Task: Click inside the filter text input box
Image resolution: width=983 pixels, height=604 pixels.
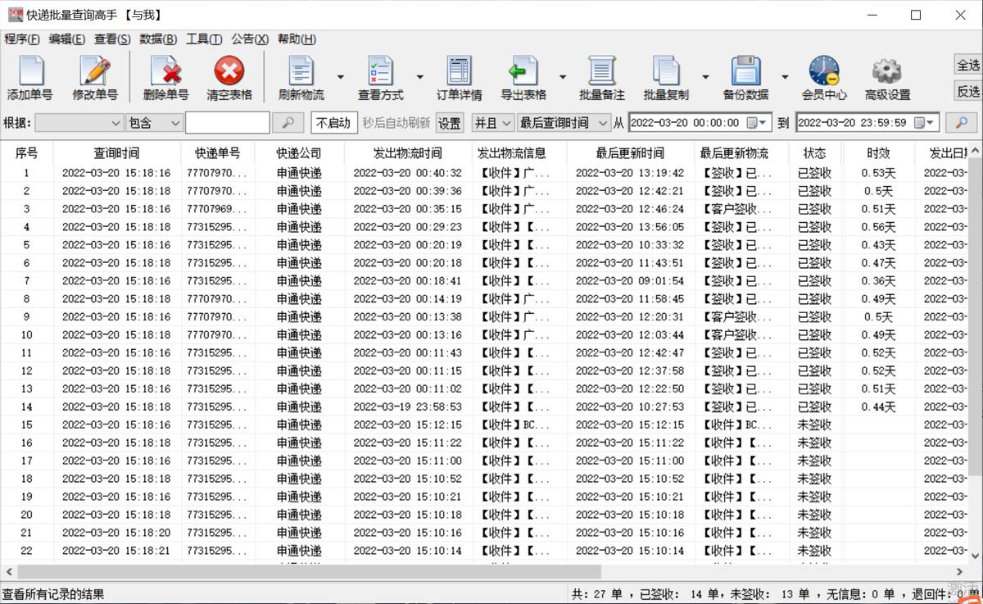Action: point(228,123)
